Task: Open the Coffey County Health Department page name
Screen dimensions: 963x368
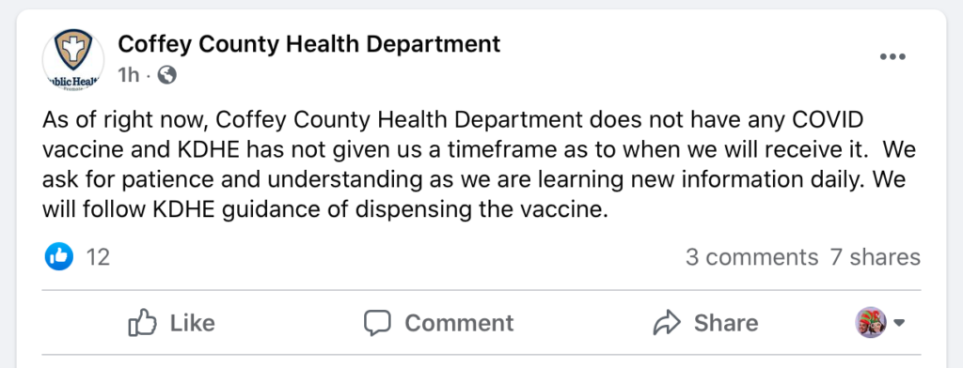Action: pos(308,44)
